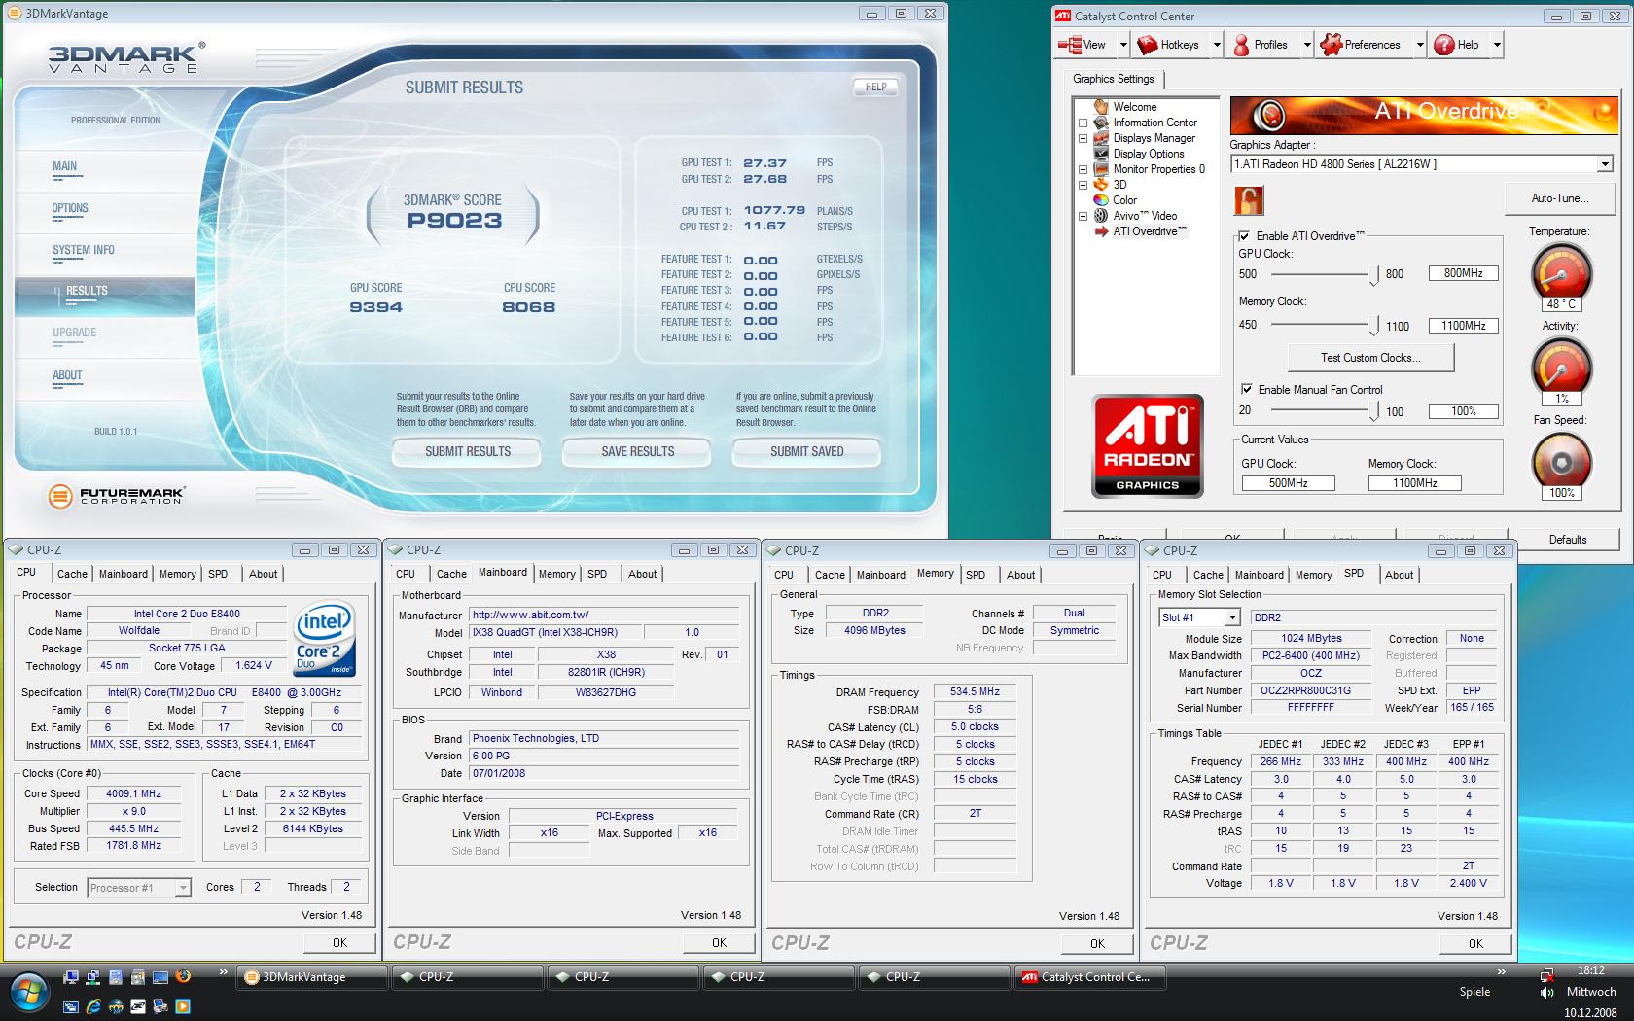Screen dimensions: 1634x1021
Task: Click the Catalyst View toolbar button
Action: point(1083,45)
